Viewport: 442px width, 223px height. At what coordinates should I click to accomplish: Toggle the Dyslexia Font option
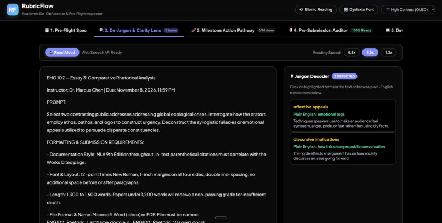[359, 9]
